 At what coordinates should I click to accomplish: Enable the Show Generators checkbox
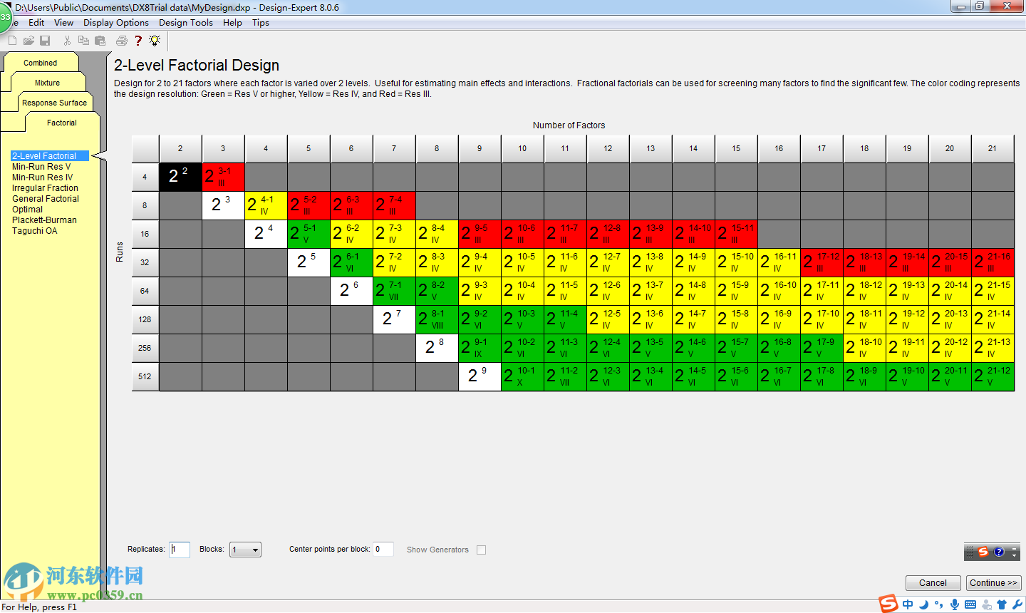point(482,550)
